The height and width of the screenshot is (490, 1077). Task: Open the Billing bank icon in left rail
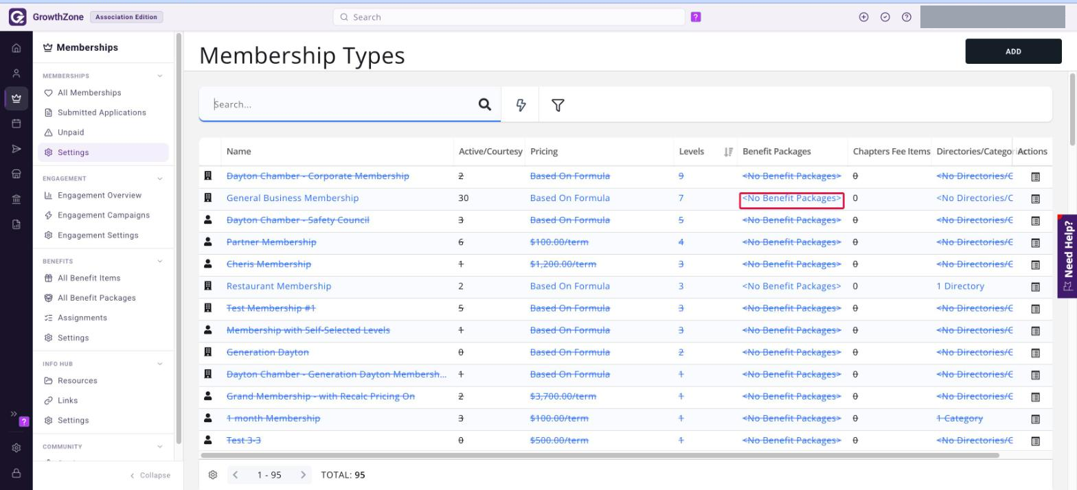click(16, 200)
